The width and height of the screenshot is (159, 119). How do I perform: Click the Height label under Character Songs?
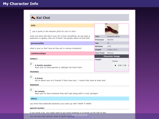point(98,60)
